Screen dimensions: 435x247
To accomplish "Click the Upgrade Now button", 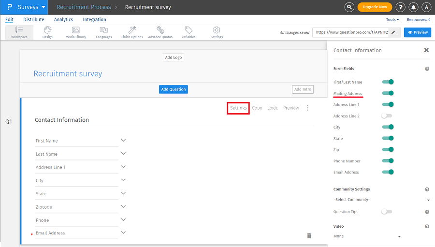I will click(x=375, y=7).
